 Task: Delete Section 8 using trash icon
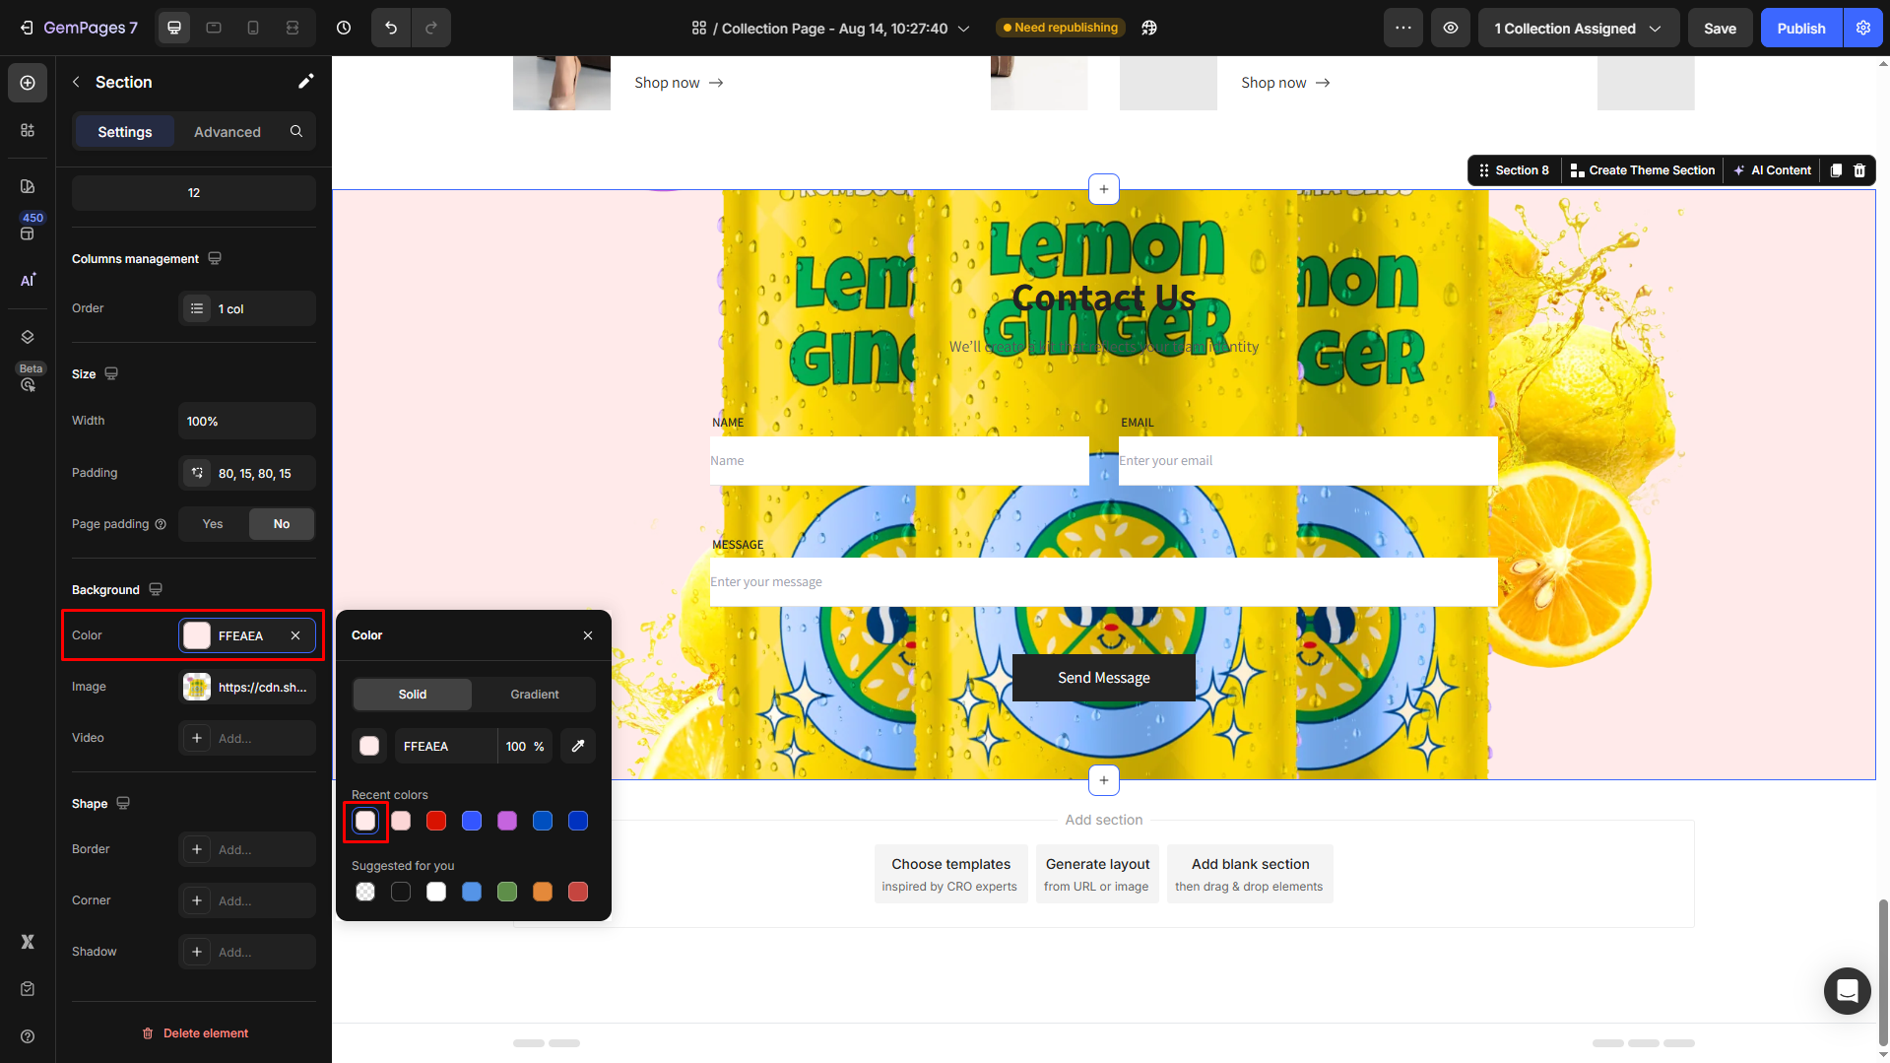pos(1859,170)
